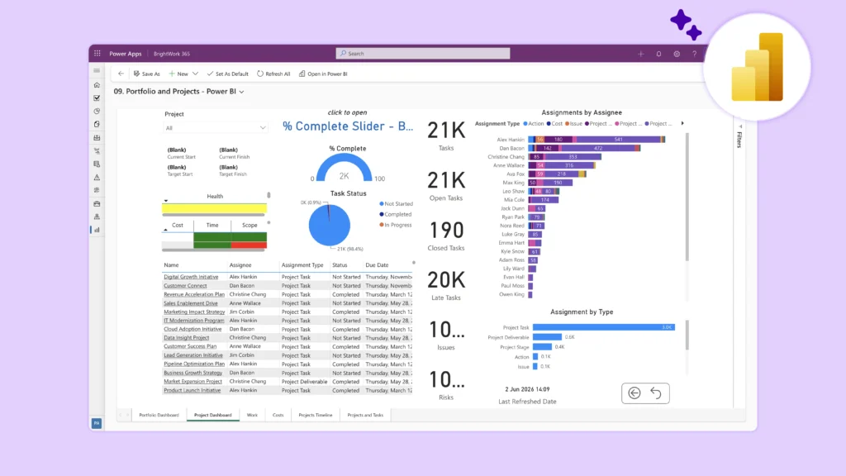Open the dashboard title dropdown chevron

click(242, 92)
